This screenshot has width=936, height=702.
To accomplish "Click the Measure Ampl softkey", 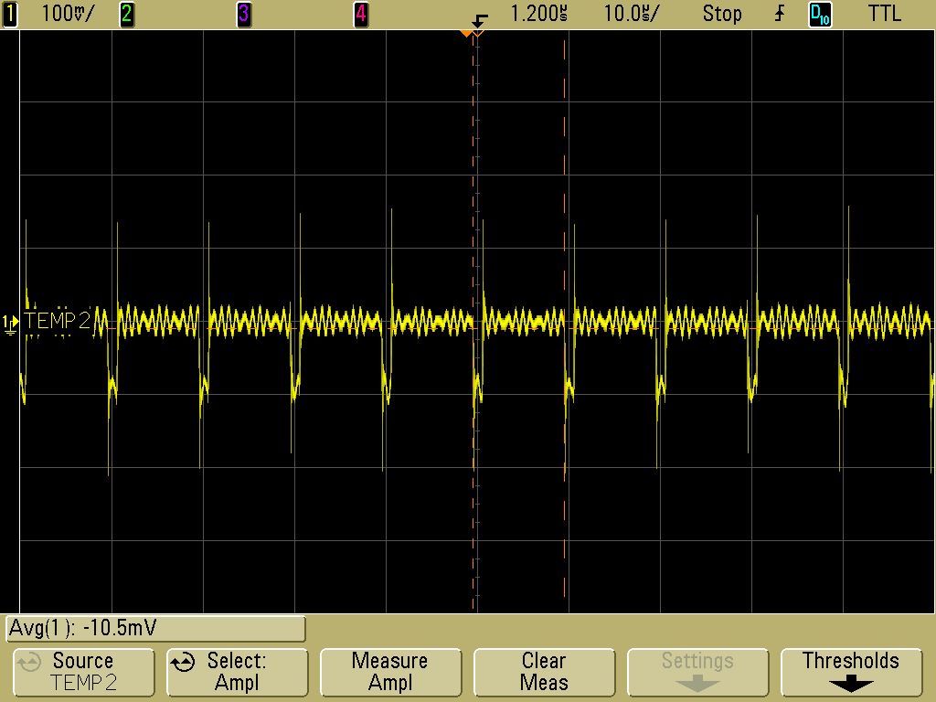I will pyautogui.click(x=390, y=672).
